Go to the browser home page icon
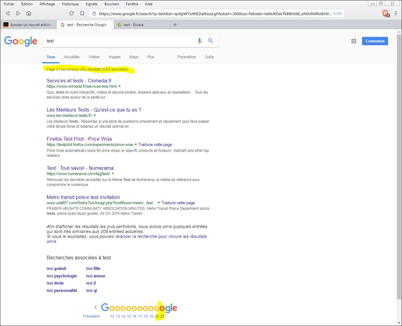Image resolution: width=402 pixels, height=326 pixels. point(29,13)
